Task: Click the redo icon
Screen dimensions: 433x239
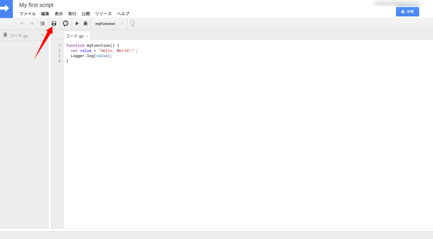Action: pyautogui.click(x=31, y=24)
